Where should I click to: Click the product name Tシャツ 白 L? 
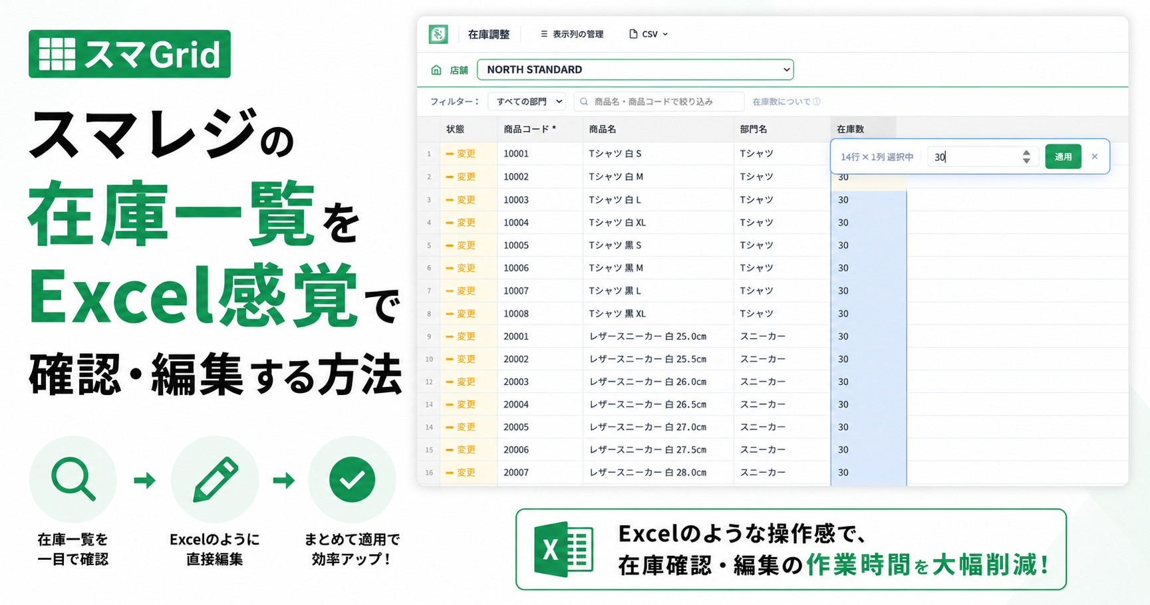[615, 199]
